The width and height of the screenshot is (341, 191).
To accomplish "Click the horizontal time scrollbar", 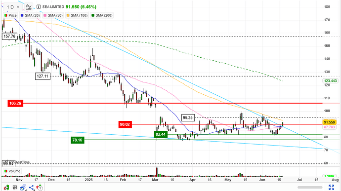I will click(x=310, y=187).
